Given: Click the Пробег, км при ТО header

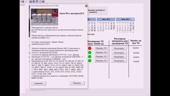Looking at the screenshot, I should [136, 42].
